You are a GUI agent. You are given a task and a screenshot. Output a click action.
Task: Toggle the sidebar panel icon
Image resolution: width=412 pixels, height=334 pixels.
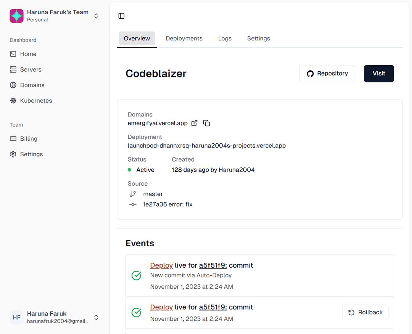pyautogui.click(x=121, y=16)
